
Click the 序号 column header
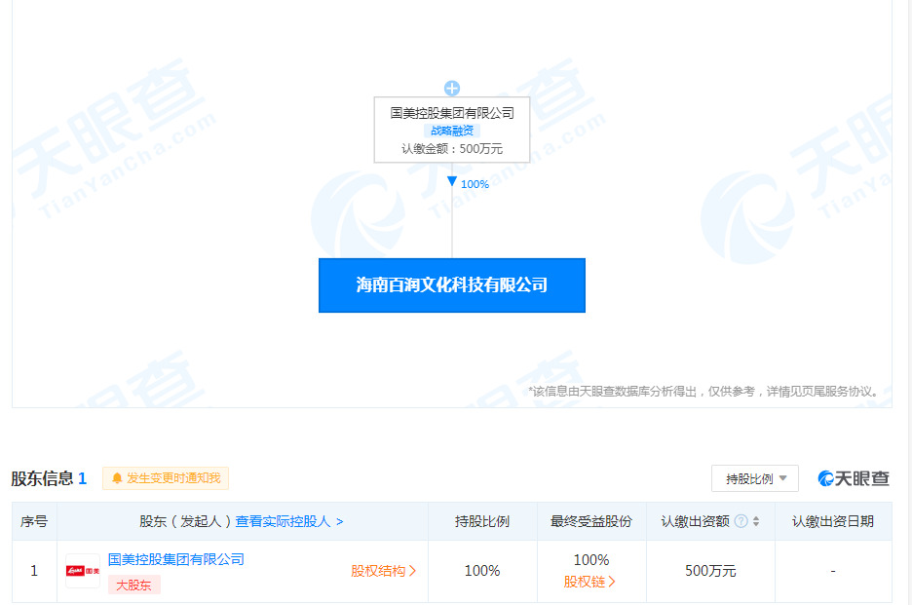pyautogui.click(x=34, y=521)
